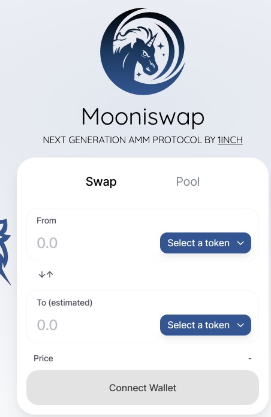Viewport: 271px width, 417px height.
Task: Switch to the Pool tab
Action: tap(188, 182)
